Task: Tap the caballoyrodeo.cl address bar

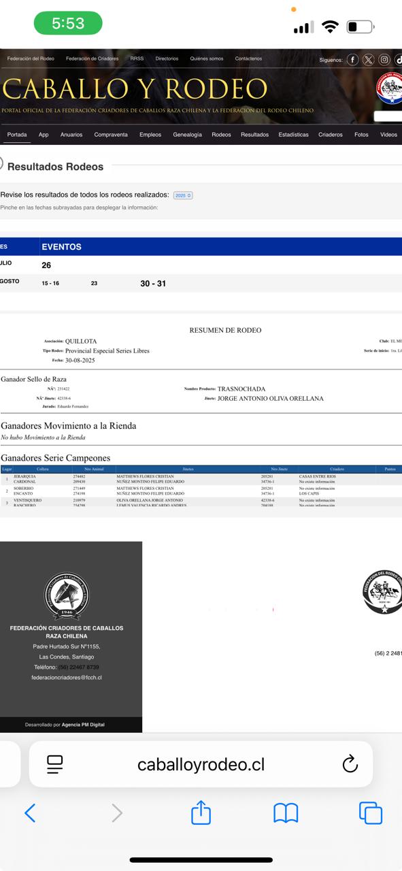Action: pos(201,764)
